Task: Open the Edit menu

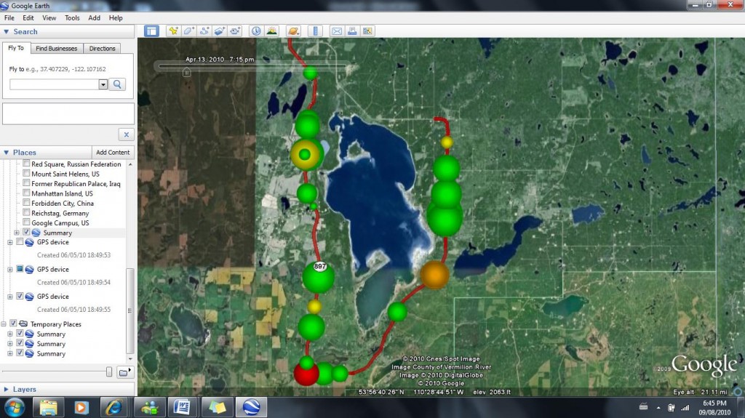Action: click(x=28, y=17)
